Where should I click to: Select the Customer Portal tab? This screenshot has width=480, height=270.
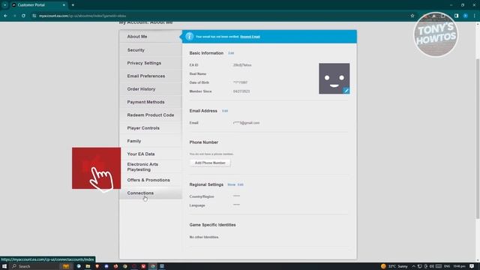[x=38, y=5]
